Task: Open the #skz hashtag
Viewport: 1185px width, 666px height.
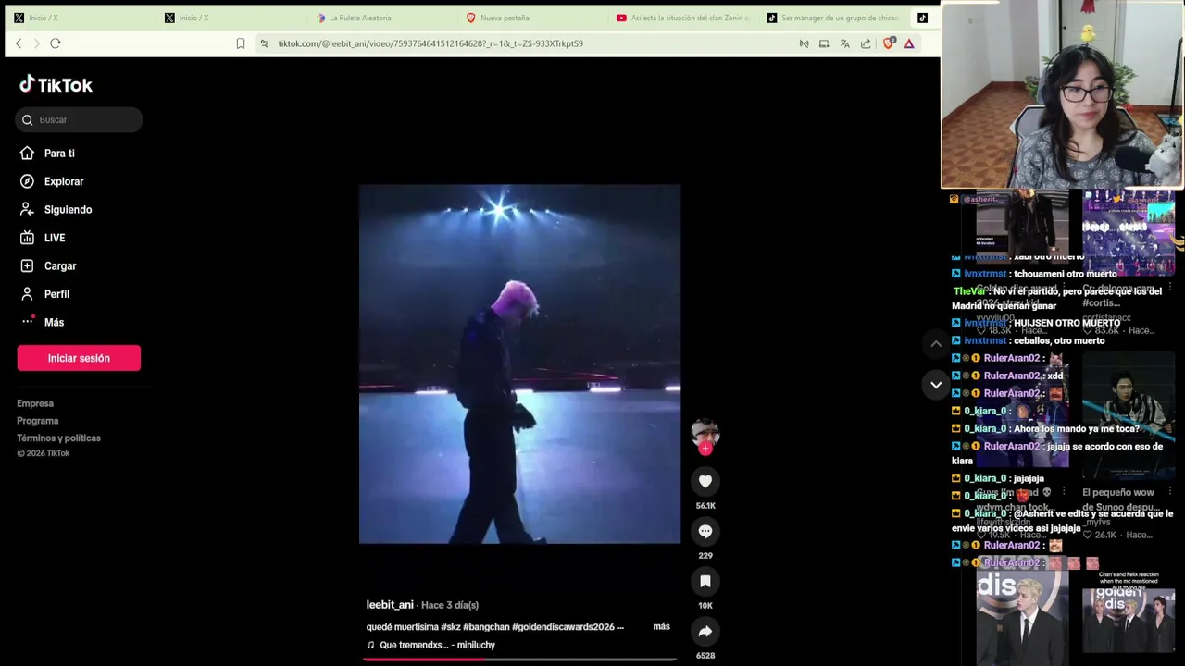Action: pos(450,627)
